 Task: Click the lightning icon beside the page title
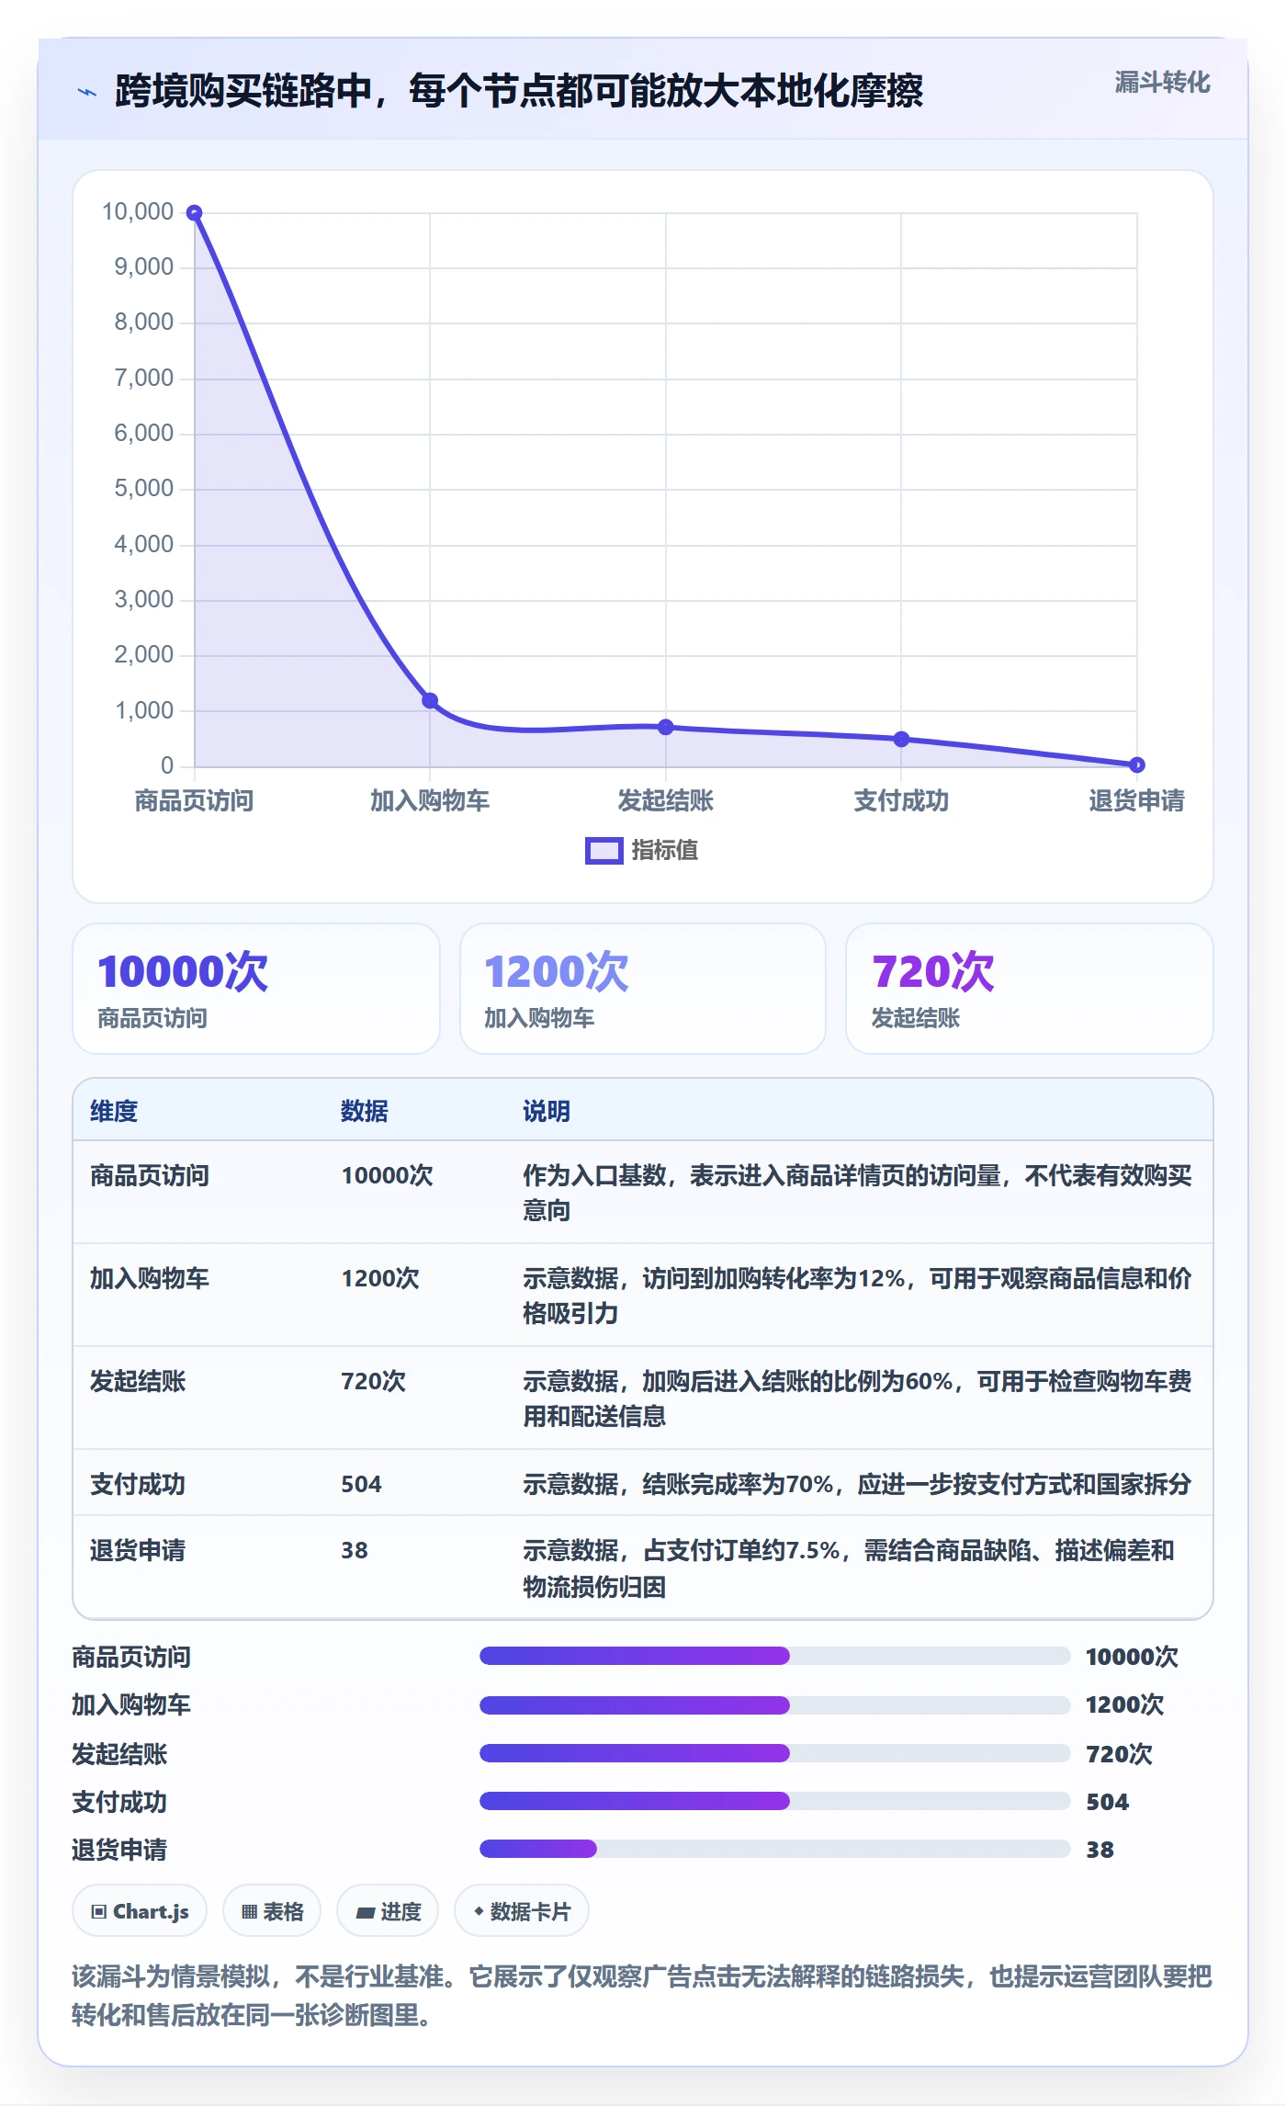click(x=87, y=92)
